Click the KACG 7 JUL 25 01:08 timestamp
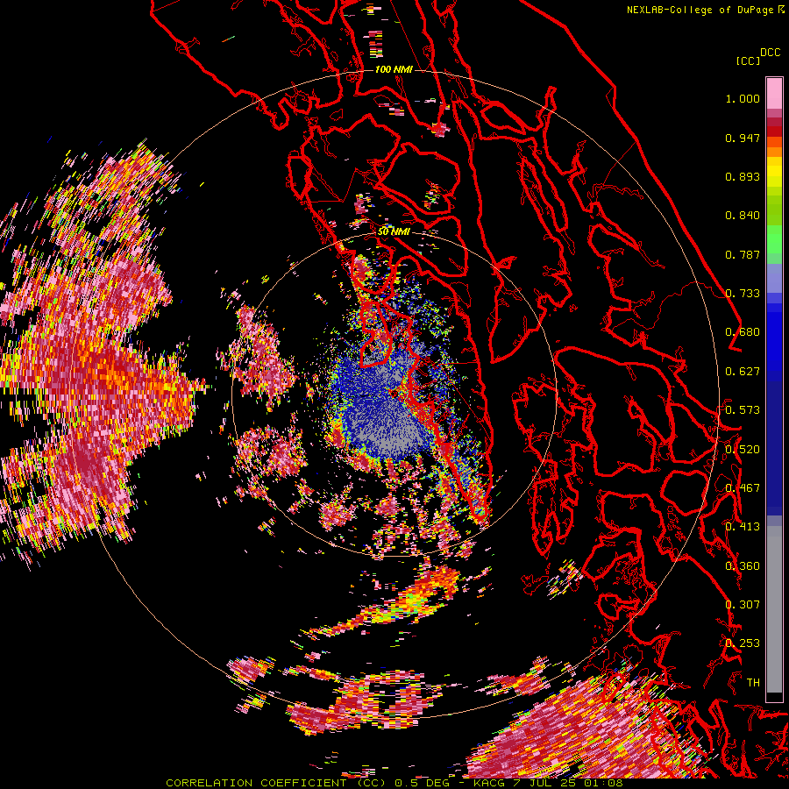 point(548,783)
